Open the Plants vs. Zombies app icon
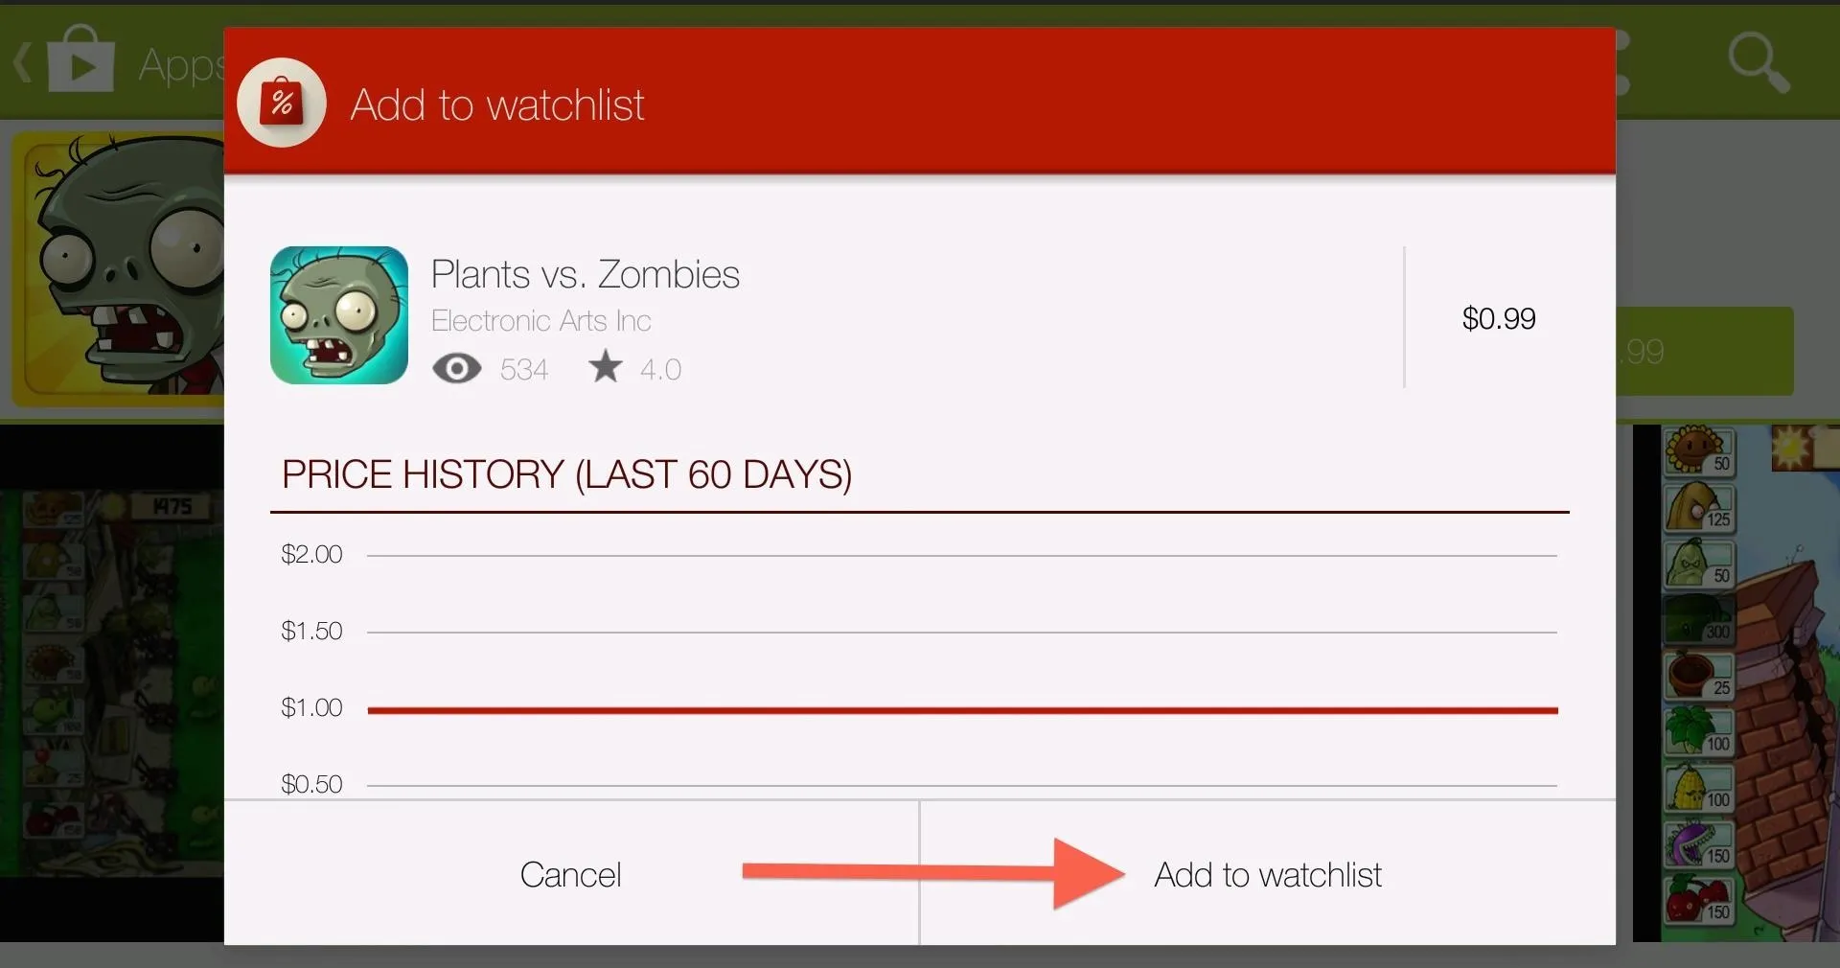 339,315
